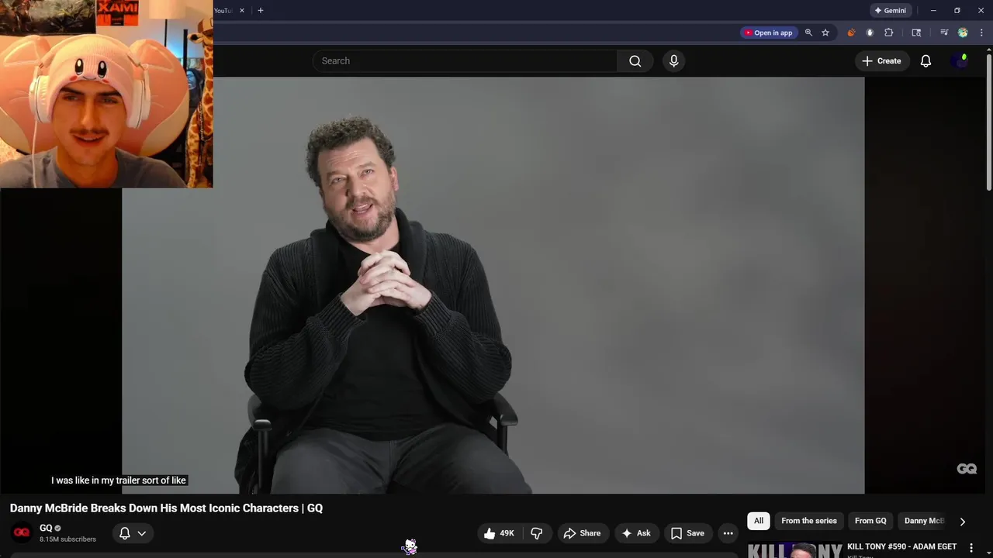Share the video
The height and width of the screenshot is (558, 993).
click(582, 533)
